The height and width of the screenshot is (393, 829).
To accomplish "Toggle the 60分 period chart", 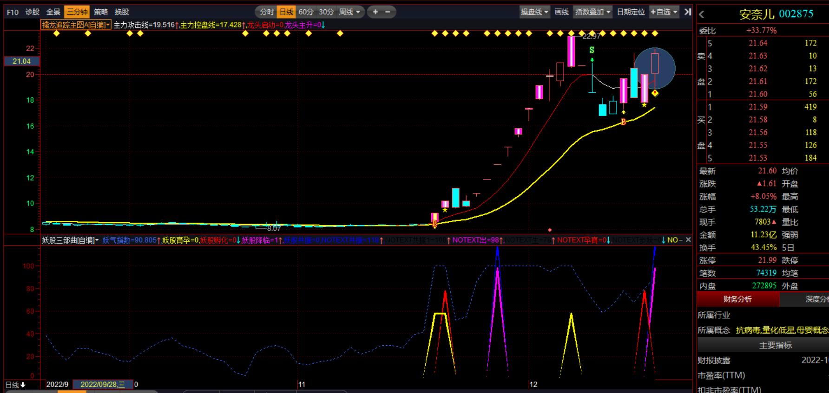I will pos(306,12).
